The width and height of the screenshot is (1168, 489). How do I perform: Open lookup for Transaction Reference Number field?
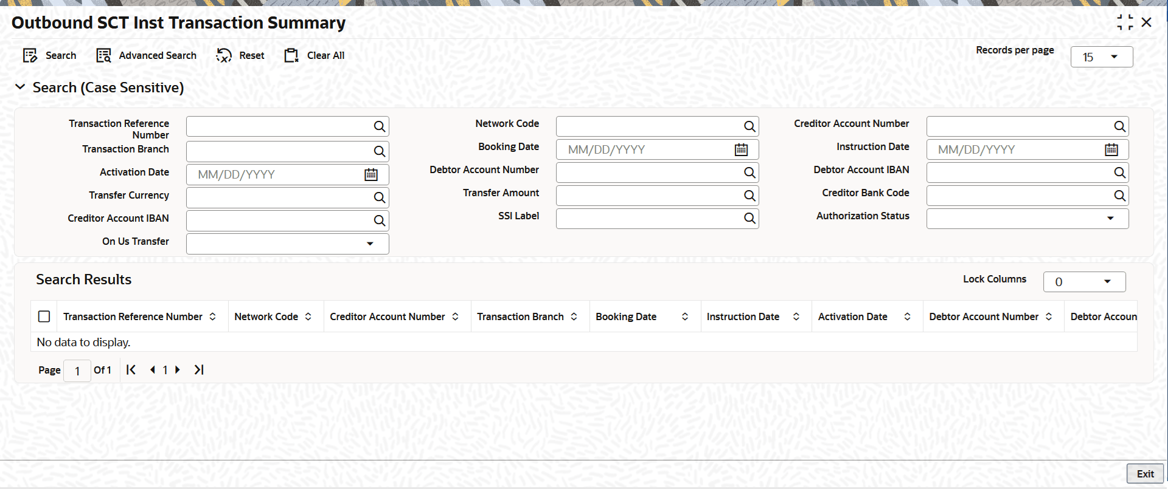point(380,126)
